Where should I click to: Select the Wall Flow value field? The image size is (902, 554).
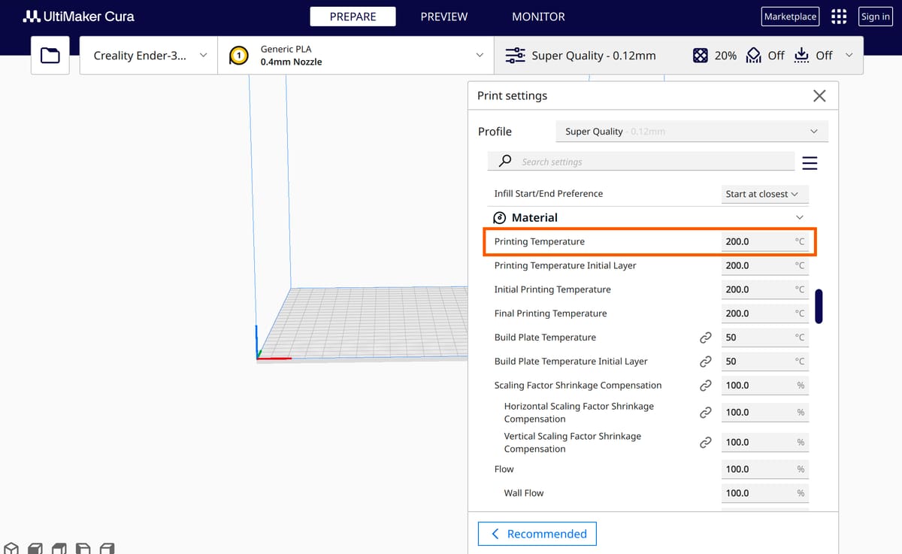pyautogui.click(x=764, y=494)
